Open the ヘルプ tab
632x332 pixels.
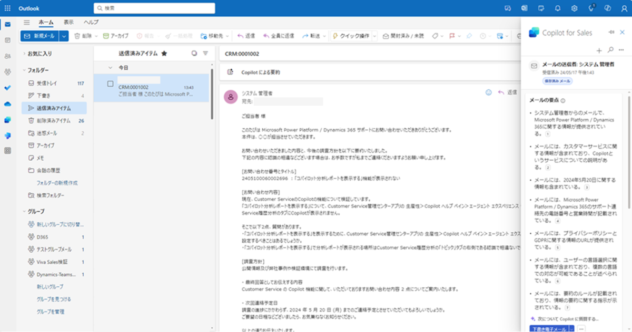(91, 22)
